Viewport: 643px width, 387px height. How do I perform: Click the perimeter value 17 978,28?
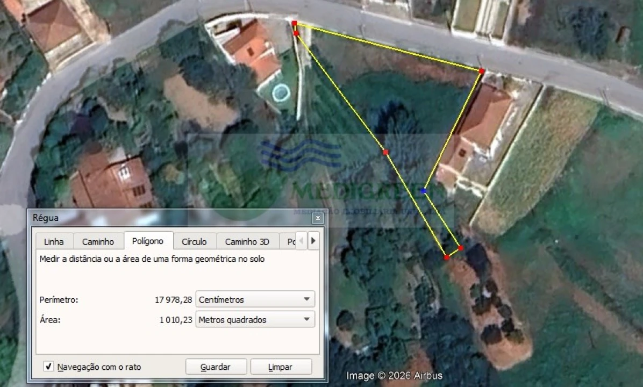pyautogui.click(x=173, y=300)
